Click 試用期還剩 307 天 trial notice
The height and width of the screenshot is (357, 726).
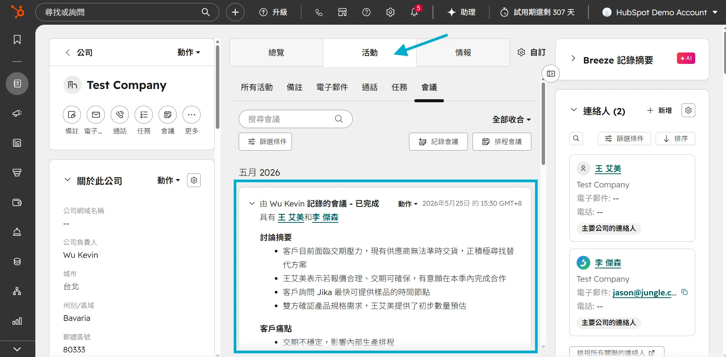537,12
